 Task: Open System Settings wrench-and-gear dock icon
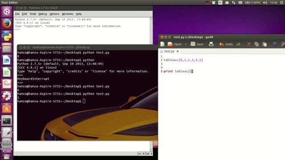point(7,96)
